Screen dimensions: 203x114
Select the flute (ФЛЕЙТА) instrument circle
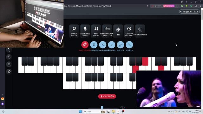coord(129,45)
